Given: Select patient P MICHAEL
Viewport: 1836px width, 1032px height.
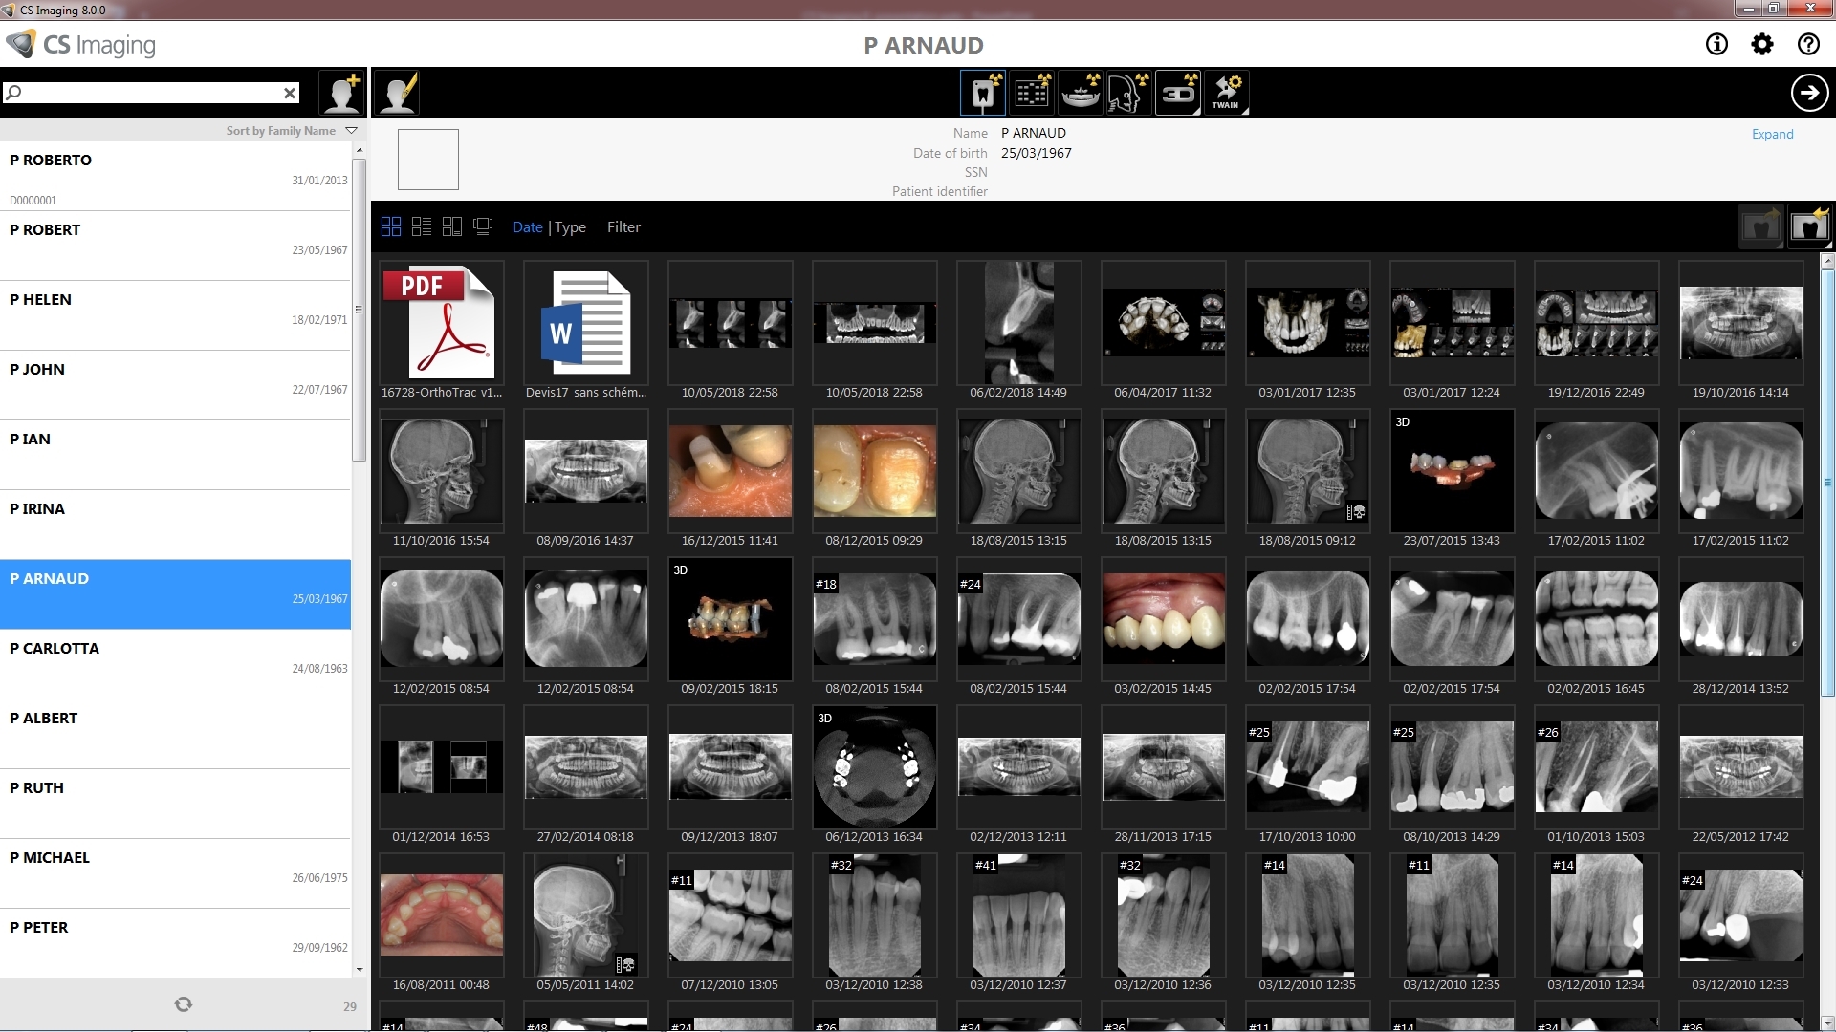Looking at the screenshot, I should (x=176, y=873).
